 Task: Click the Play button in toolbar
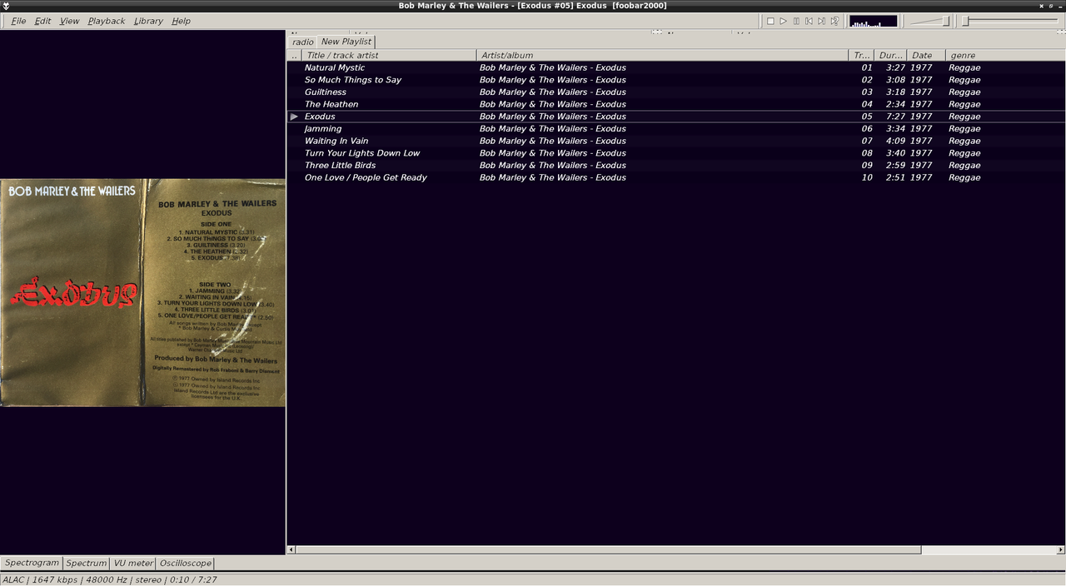pyautogui.click(x=783, y=21)
